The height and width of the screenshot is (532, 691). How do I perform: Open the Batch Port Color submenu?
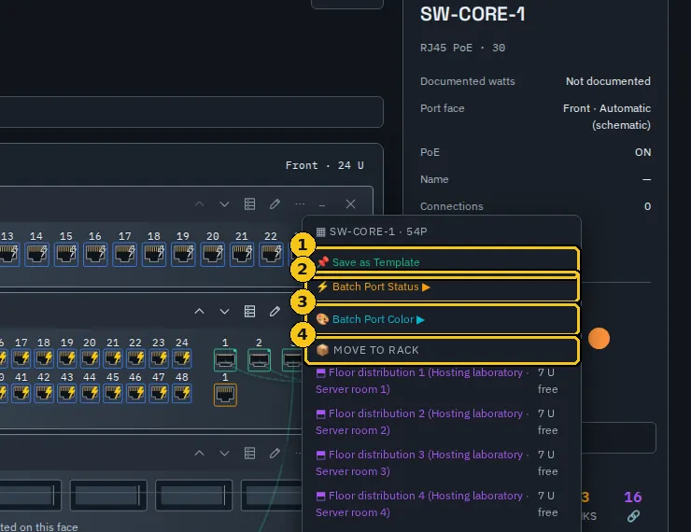point(442,319)
